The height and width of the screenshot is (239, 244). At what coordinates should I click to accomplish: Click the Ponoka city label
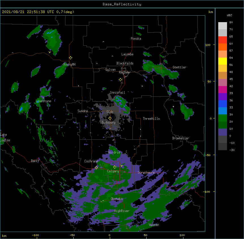pos(136,39)
